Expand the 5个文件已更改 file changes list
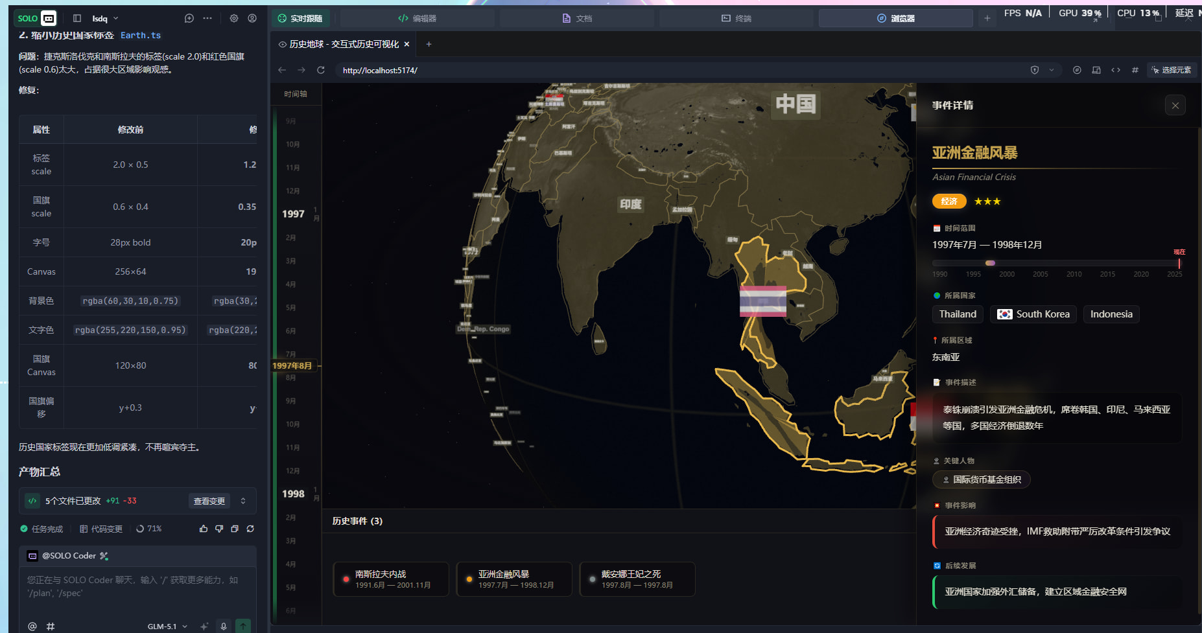Screen dimensions: 1202x633 pos(243,501)
